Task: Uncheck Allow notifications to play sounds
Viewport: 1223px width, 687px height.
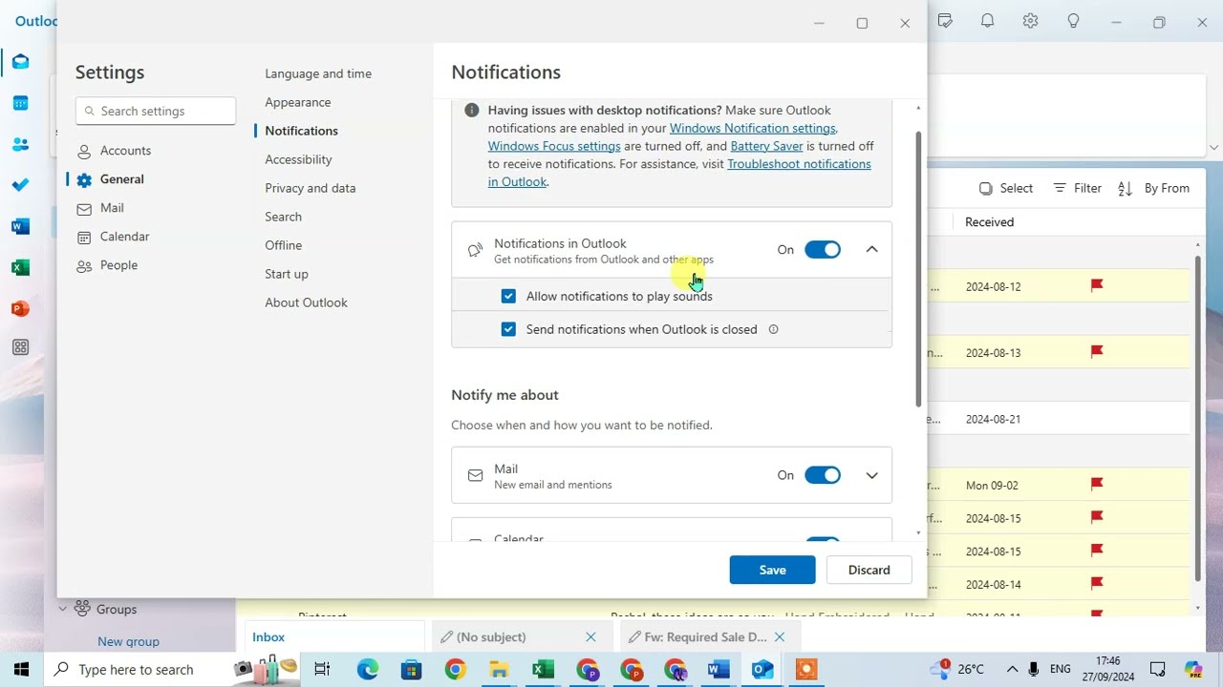Action: pos(508,296)
